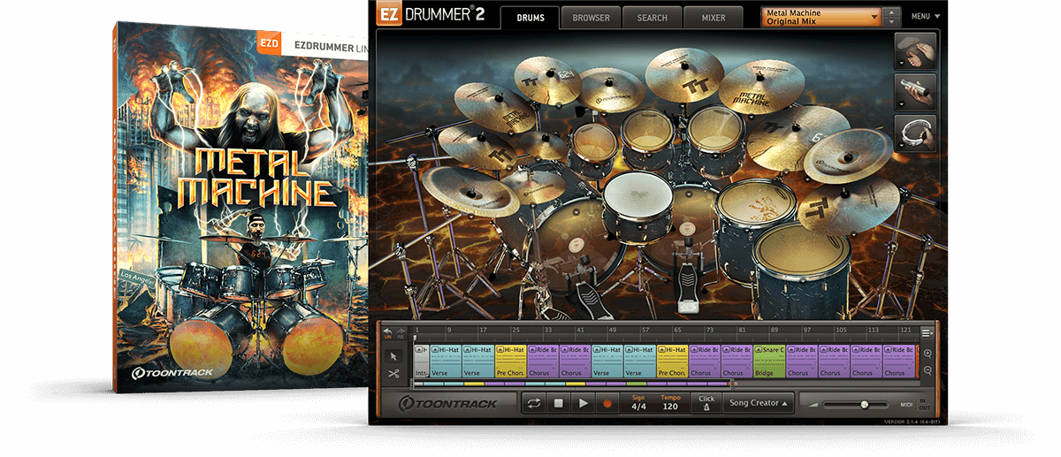This screenshot has width=1061, height=457.
Task: Click the undo arrow icon
Action: [x=387, y=331]
